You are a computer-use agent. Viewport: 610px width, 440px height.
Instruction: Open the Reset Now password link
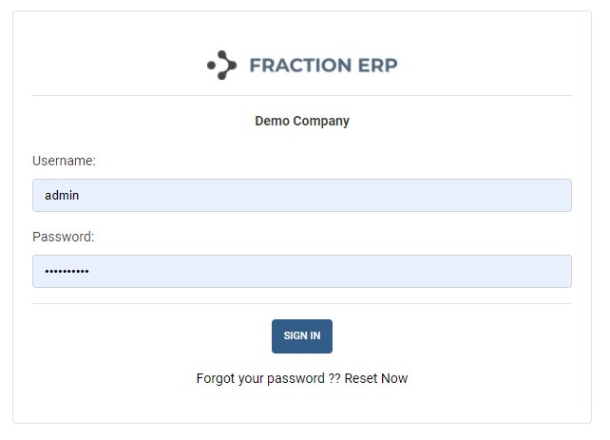click(376, 378)
